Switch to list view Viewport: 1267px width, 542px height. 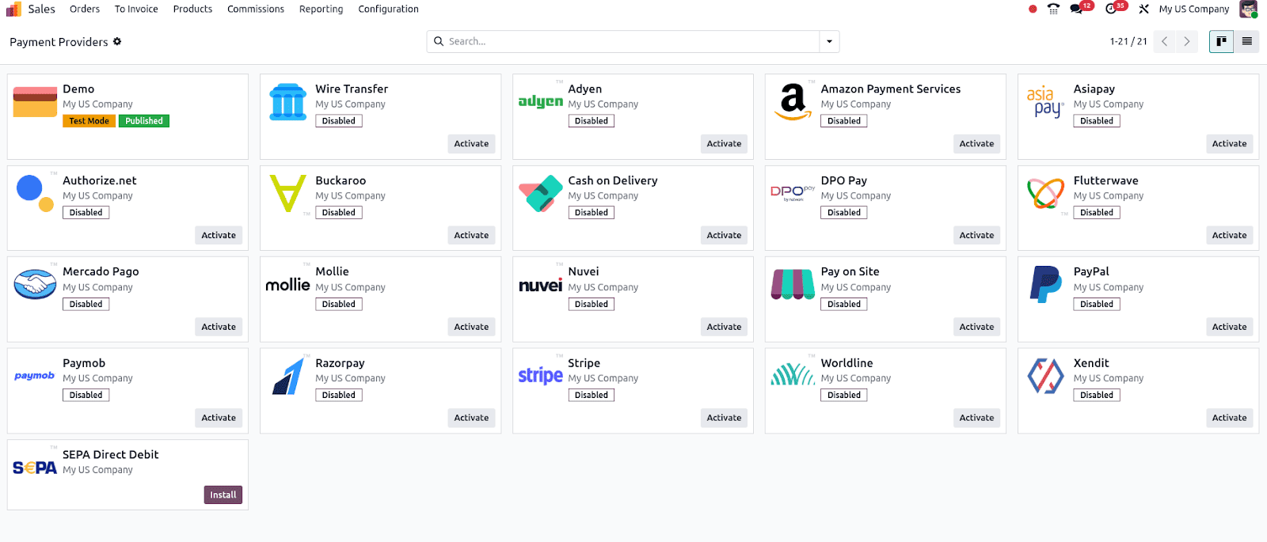click(1246, 41)
